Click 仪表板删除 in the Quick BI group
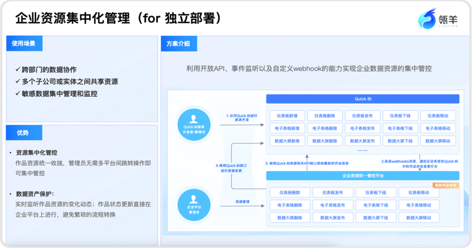The image size is (472, 248). pyautogui.click(x=325, y=116)
